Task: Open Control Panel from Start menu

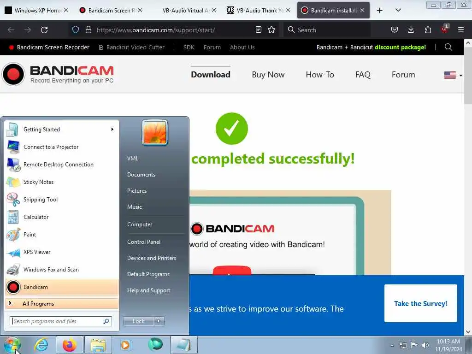Action: 144,242
